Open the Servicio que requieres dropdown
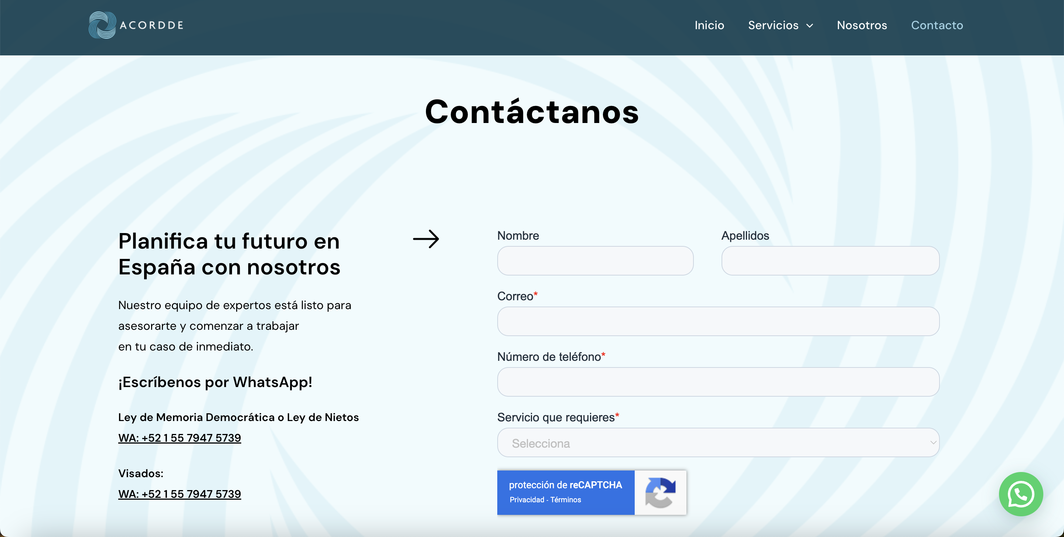 (x=718, y=442)
